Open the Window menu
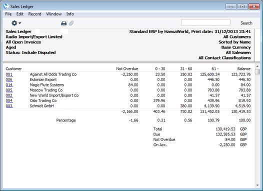263x191 pixels. pyautogui.click(x=54, y=14)
